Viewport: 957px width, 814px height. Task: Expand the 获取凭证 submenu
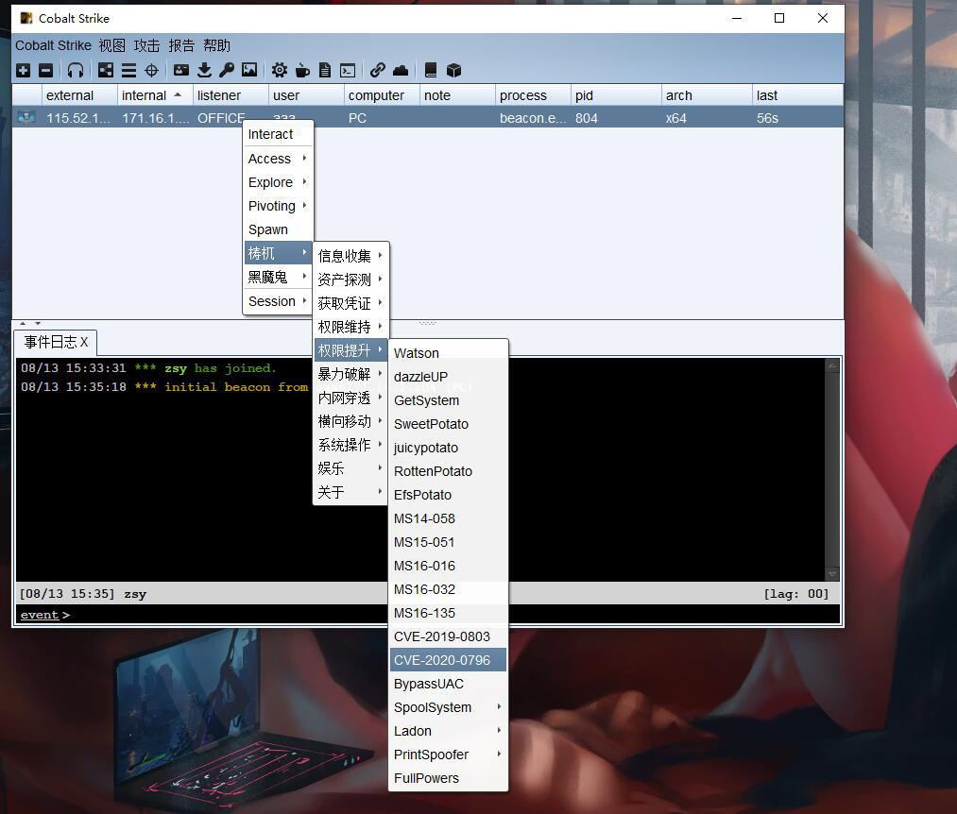pyautogui.click(x=350, y=303)
